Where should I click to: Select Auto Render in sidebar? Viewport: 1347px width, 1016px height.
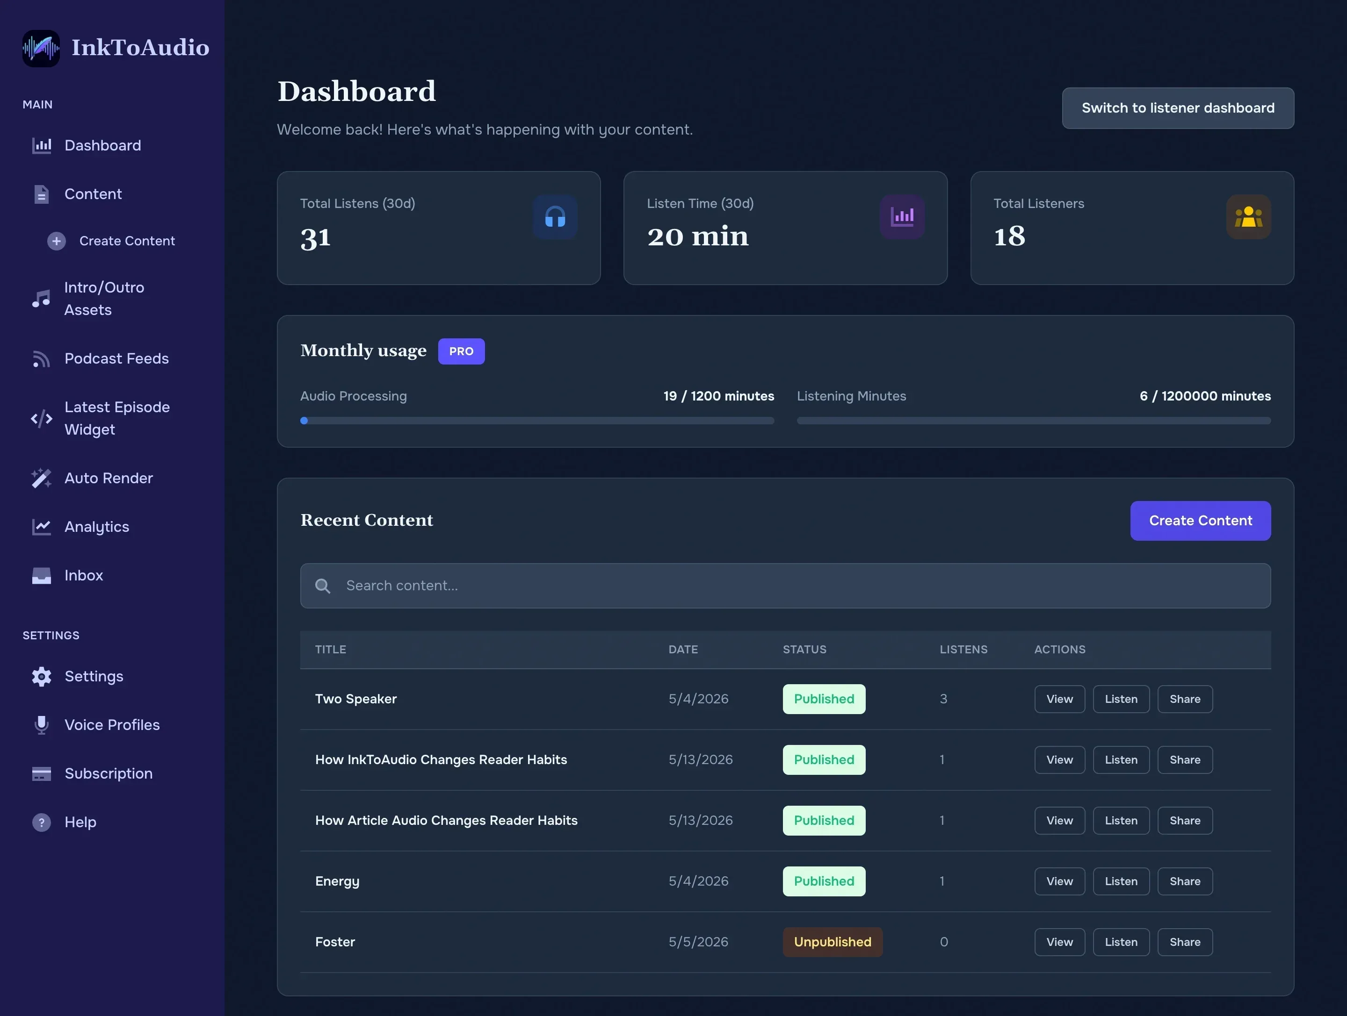click(x=109, y=478)
